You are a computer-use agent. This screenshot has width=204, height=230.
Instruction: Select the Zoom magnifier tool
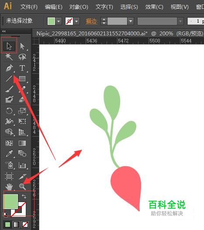click(x=22, y=187)
